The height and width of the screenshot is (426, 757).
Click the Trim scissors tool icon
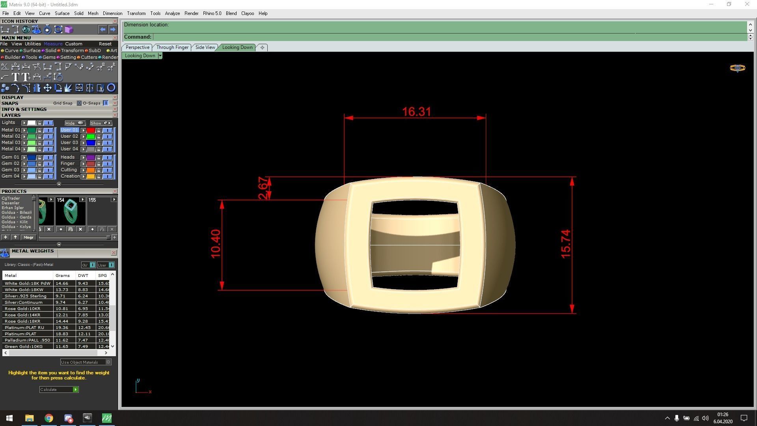click(100, 88)
